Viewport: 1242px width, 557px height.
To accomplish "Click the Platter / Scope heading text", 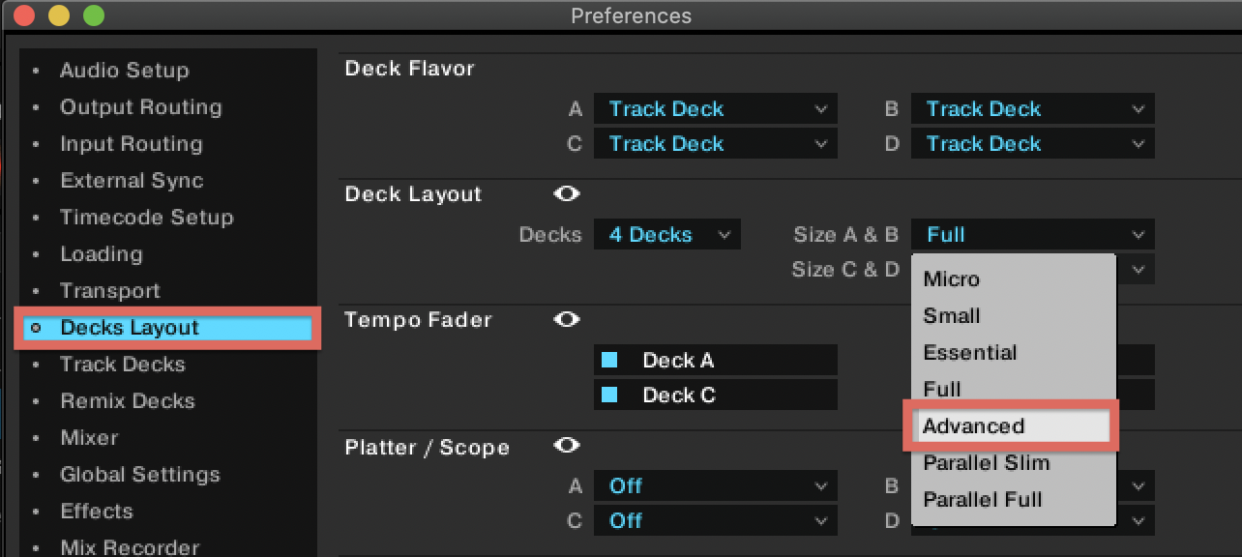I will click(427, 448).
